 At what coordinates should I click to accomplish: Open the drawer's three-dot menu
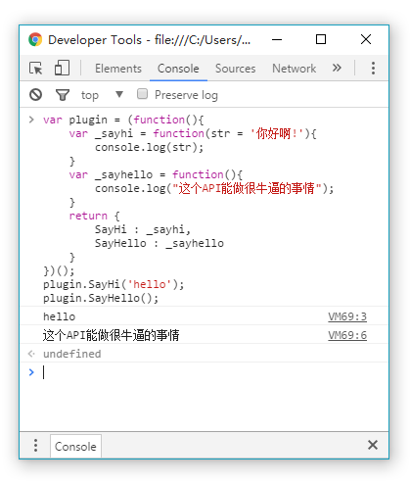[x=35, y=446]
